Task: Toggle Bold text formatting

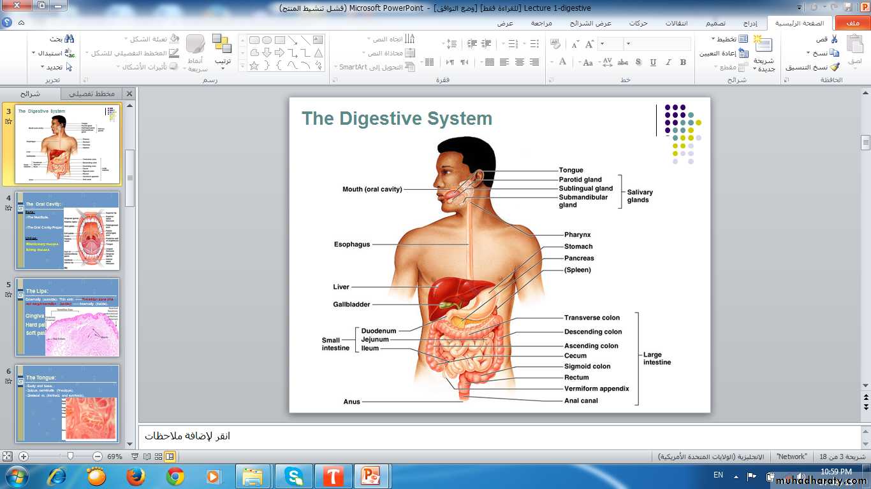Action: click(683, 62)
